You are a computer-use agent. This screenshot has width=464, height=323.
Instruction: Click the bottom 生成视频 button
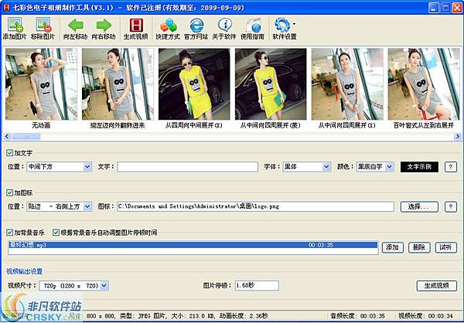[436, 286]
